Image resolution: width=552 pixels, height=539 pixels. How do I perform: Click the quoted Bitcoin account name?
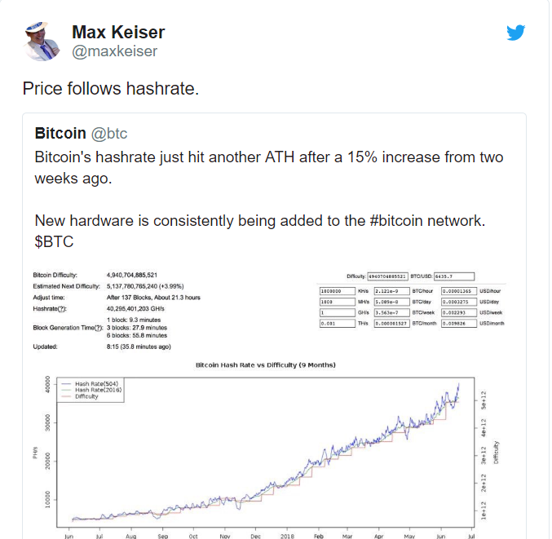pos(60,133)
